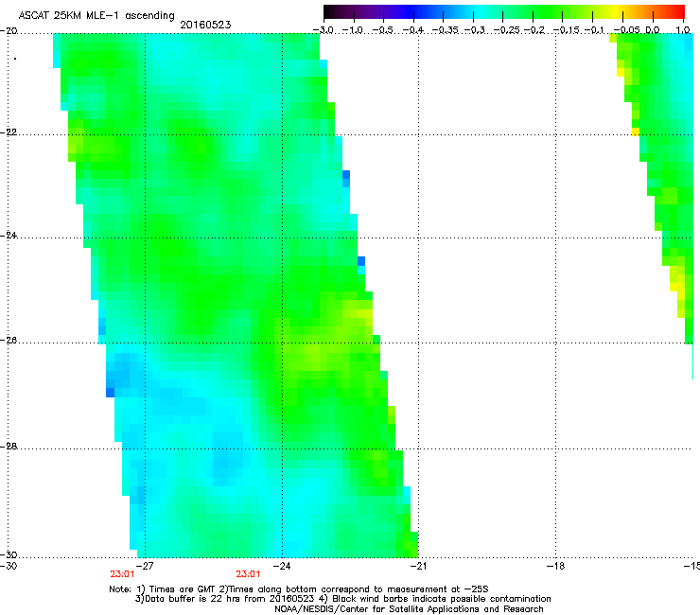Select latitude axis label -28
Screen dimensions: 700x615
[9, 447]
